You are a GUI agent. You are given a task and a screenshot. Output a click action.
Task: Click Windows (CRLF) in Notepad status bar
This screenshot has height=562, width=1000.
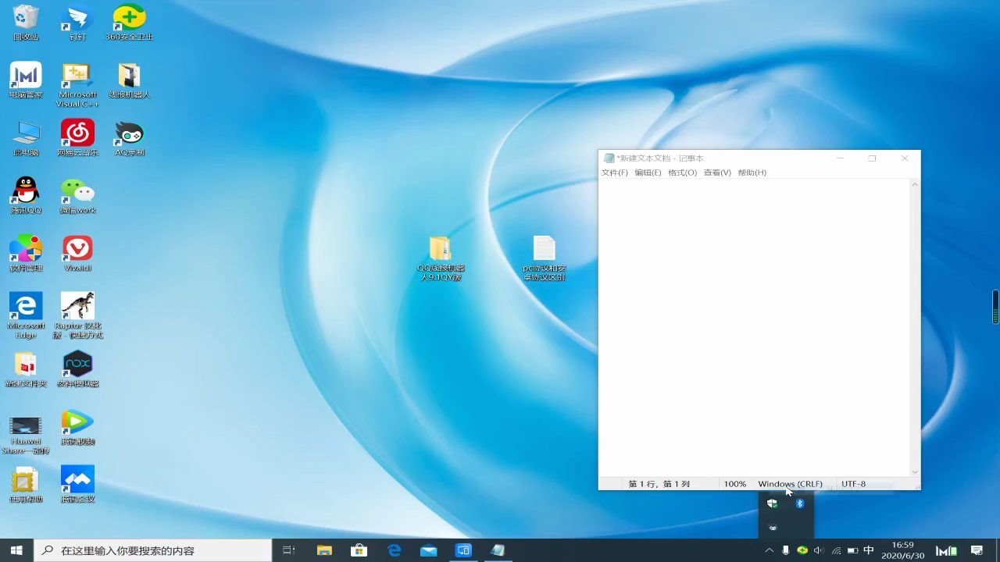point(790,484)
